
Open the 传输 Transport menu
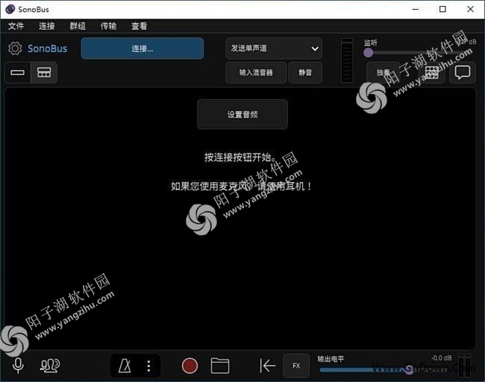[108, 26]
